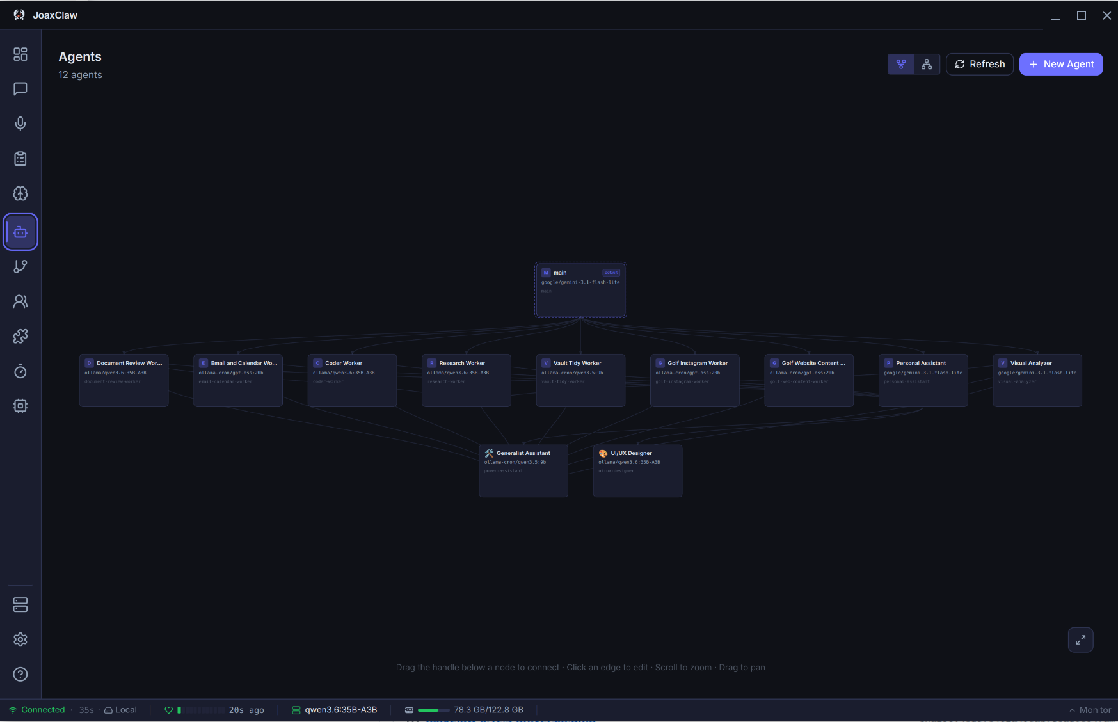Click the 78.3 GB/122.8 GB memory text
The height and width of the screenshot is (722, 1118).
click(488, 710)
